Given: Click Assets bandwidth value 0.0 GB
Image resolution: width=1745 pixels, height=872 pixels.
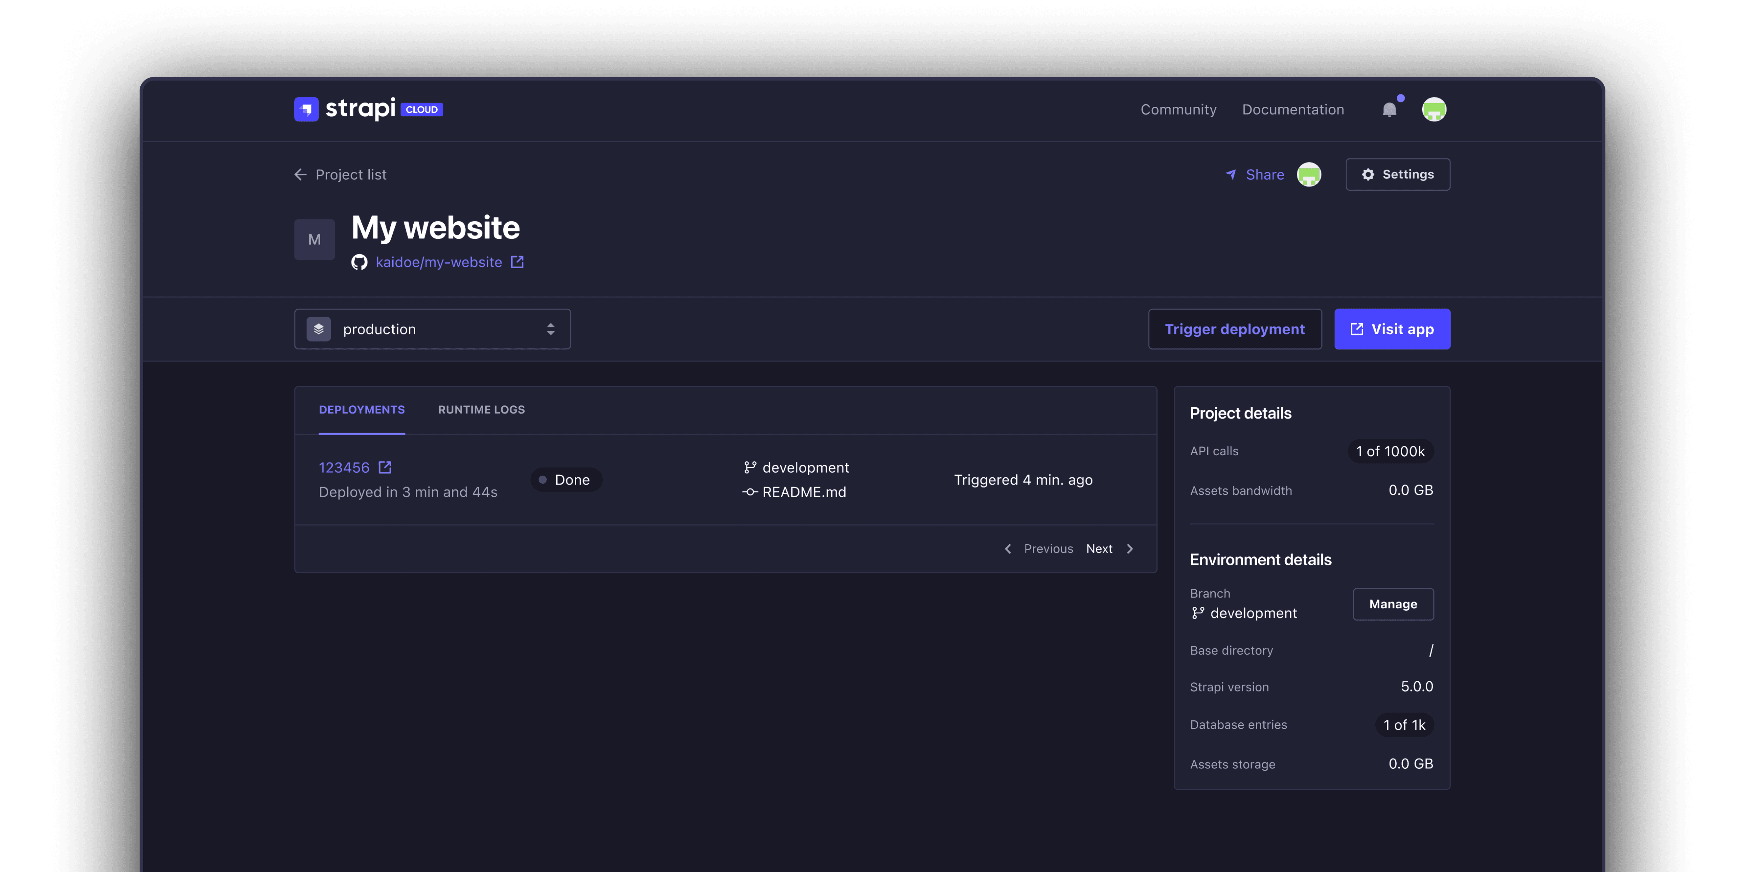Looking at the screenshot, I should pos(1411,490).
